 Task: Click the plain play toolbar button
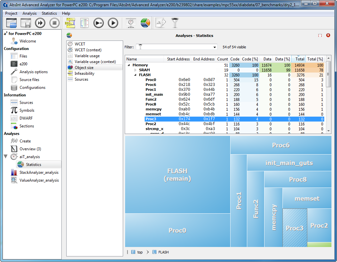coord(113,23)
